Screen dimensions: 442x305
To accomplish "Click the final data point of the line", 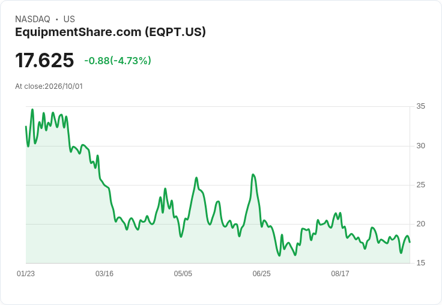I will click(x=410, y=242).
